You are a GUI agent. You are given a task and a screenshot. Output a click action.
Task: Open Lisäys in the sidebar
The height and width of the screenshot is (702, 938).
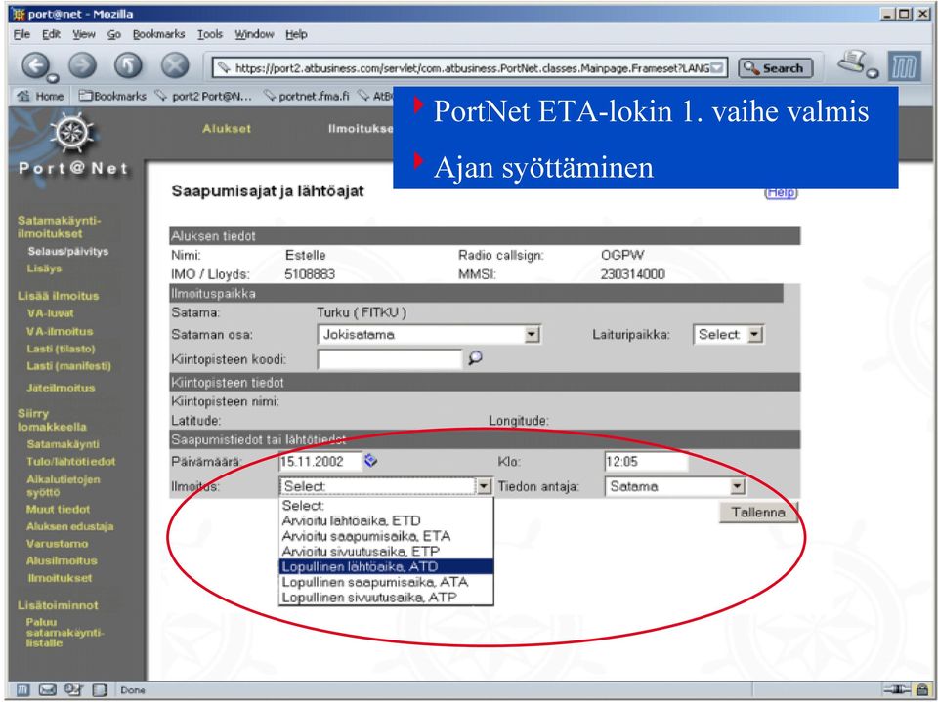(44, 268)
